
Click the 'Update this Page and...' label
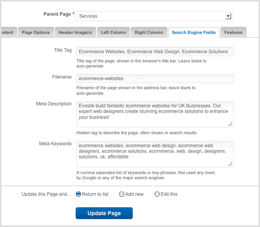pos(46,194)
